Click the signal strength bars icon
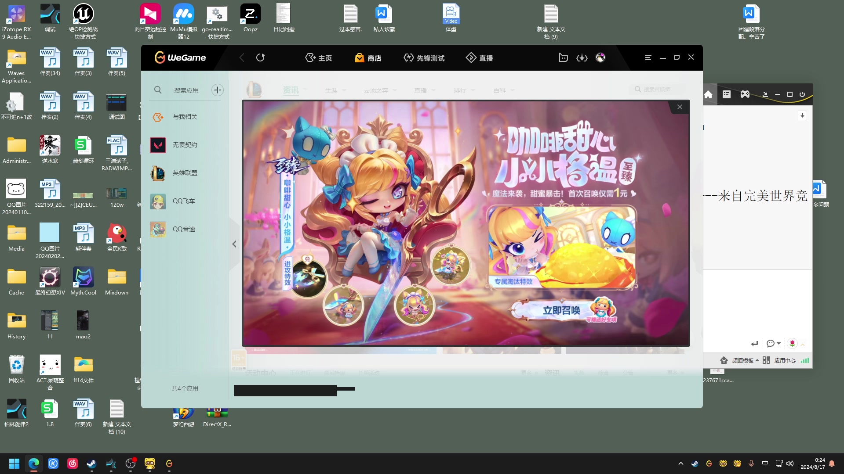 [x=805, y=360]
